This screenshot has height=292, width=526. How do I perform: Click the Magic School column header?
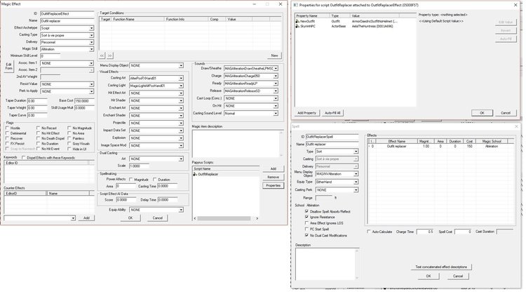pos(492,141)
